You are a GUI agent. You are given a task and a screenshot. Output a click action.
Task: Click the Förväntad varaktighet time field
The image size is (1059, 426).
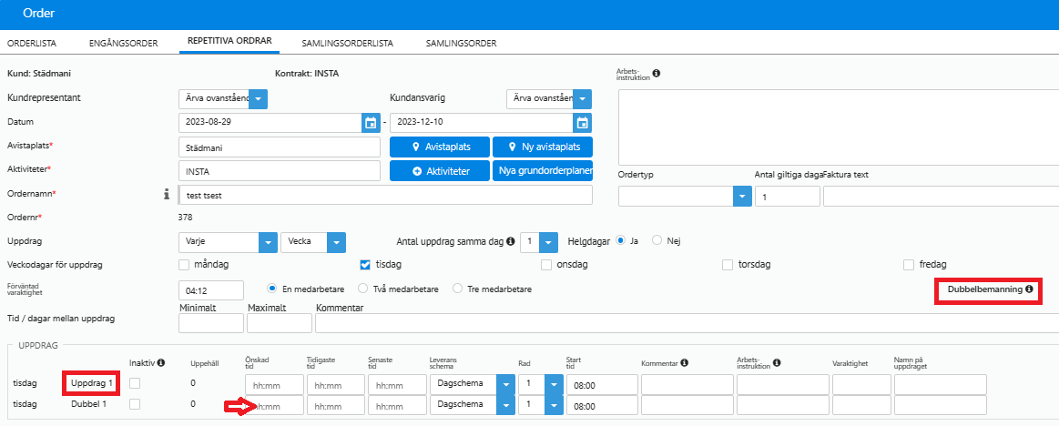[x=210, y=290]
